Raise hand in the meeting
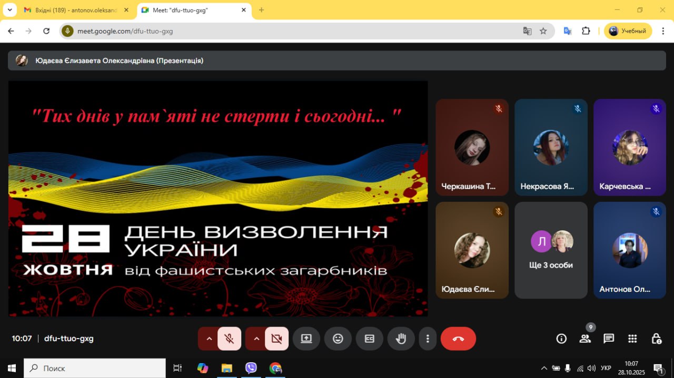Image resolution: width=674 pixels, height=378 pixels. click(x=401, y=339)
